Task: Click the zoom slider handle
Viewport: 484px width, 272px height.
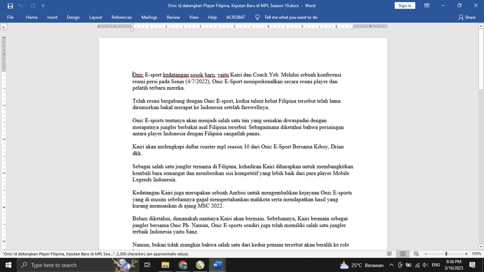Action: point(446,254)
